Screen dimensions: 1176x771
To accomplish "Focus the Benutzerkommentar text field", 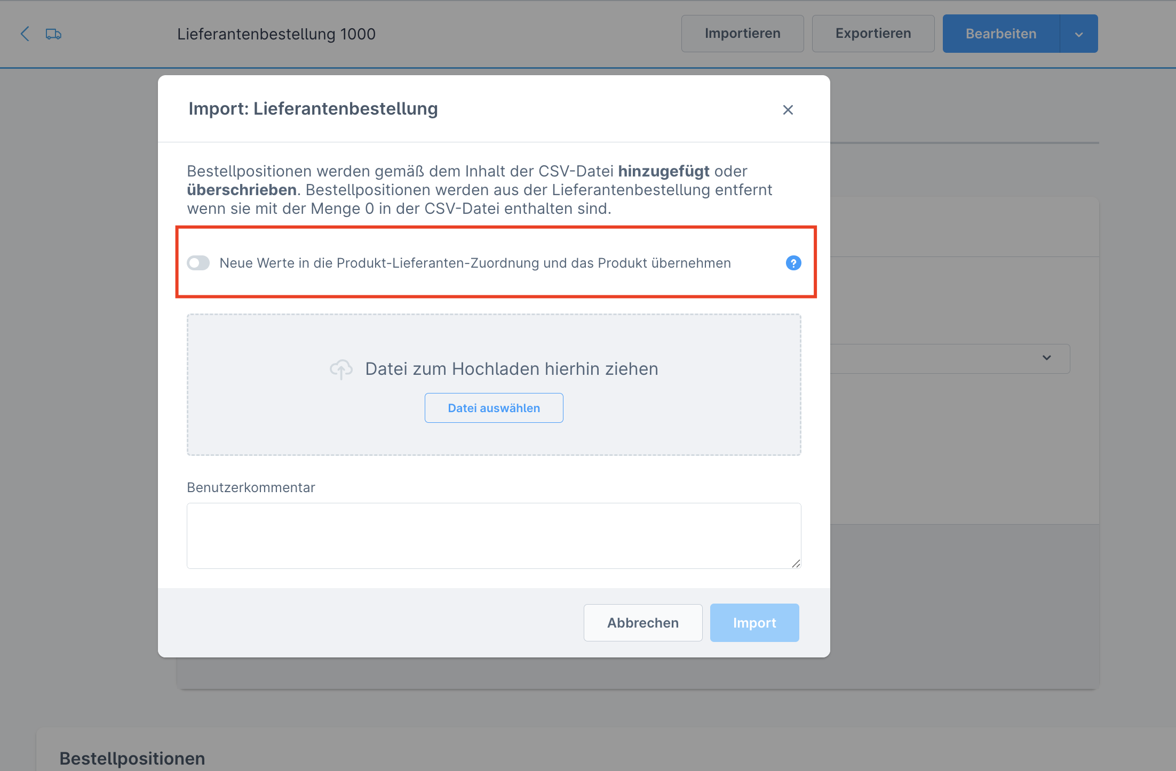I will [x=493, y=535].
